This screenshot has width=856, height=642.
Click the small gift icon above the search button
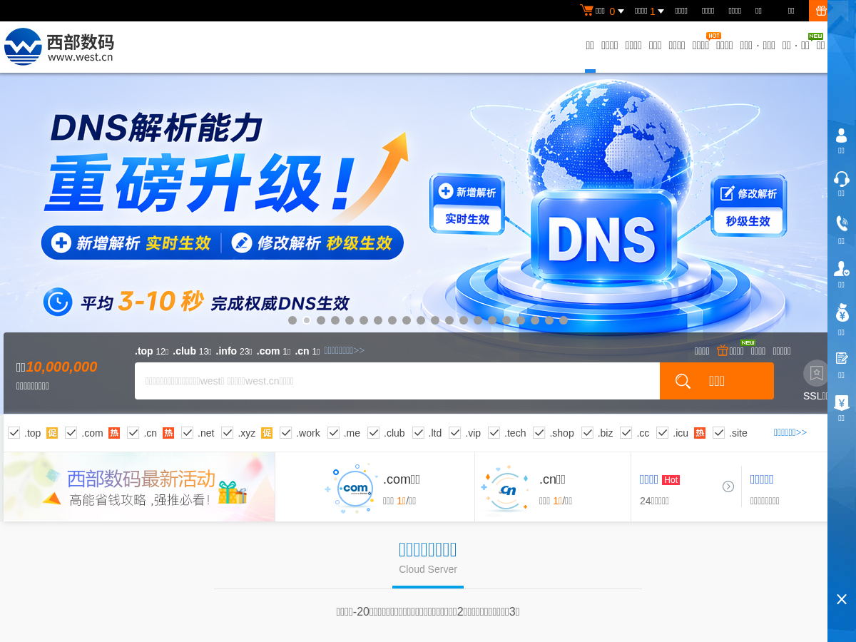(723, 350)
